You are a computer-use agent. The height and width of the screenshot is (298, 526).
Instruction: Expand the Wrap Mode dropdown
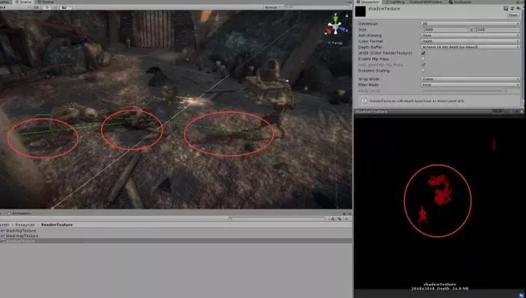click(470, 78)
